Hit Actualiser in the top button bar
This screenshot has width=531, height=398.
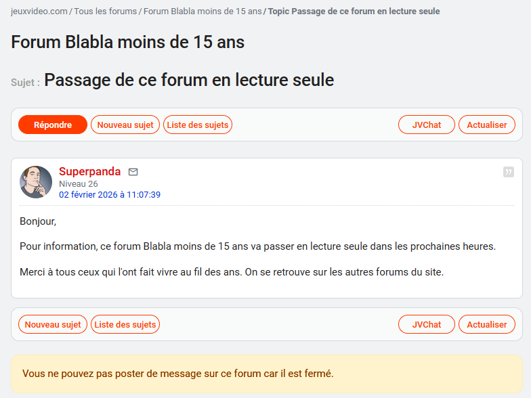(487, 125)
